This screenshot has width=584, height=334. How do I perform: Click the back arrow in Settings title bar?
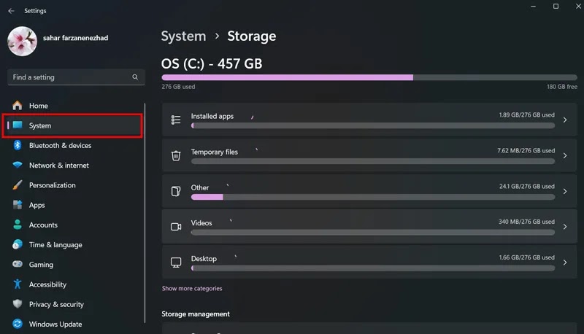coord(11,11)
